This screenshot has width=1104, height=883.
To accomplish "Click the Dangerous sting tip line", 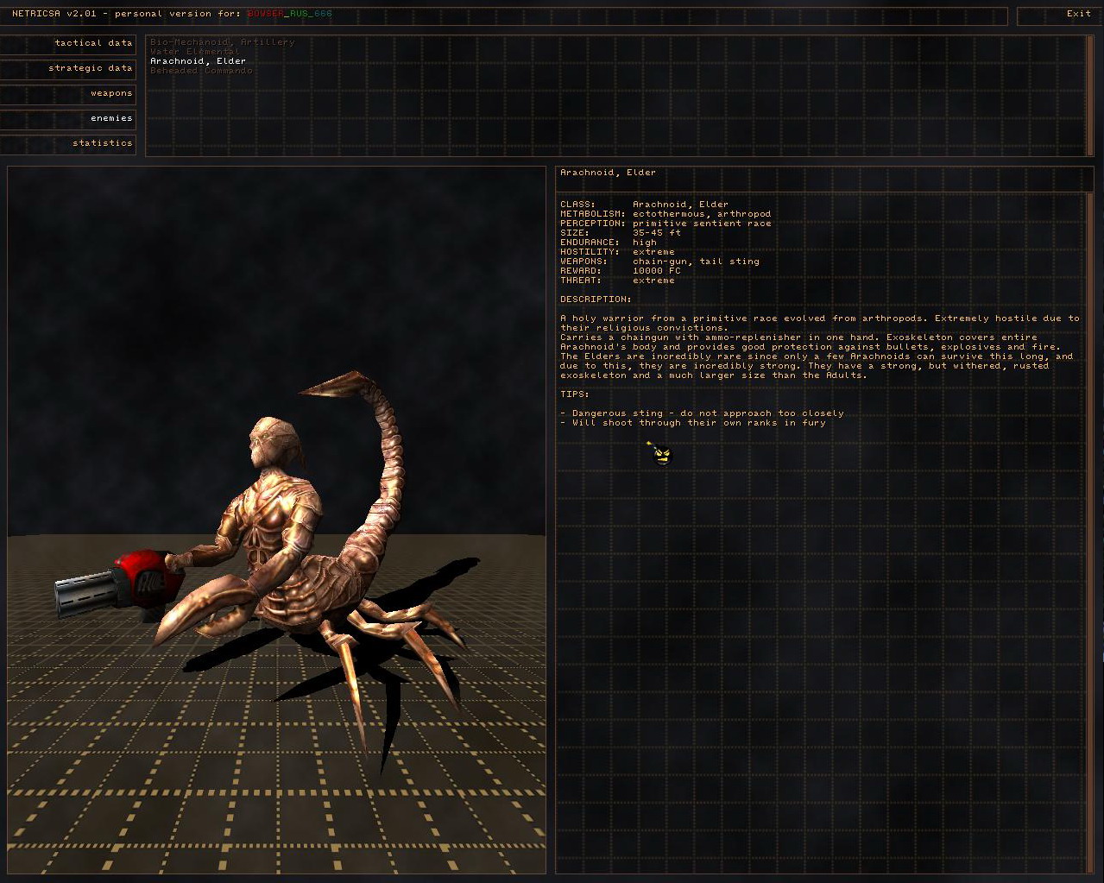I will 702,413.
